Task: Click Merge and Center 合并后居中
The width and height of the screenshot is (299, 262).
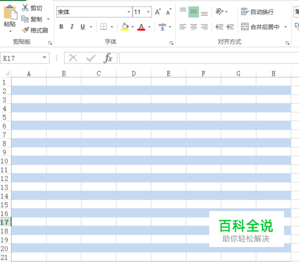Action: tap(260, 26)
